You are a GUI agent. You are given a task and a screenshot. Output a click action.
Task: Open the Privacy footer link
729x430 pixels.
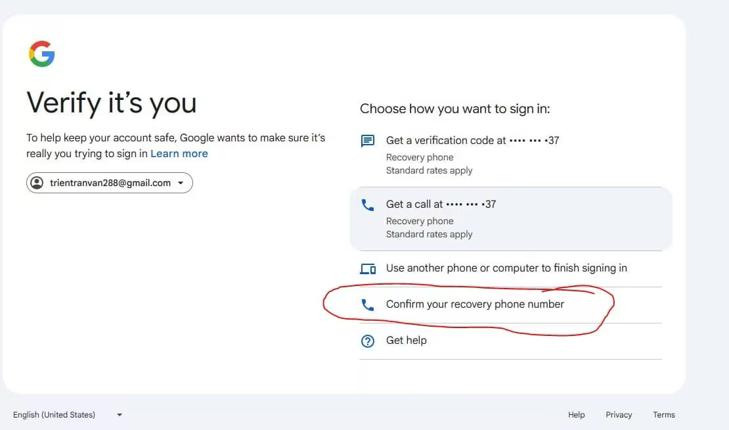pos(619,415)
